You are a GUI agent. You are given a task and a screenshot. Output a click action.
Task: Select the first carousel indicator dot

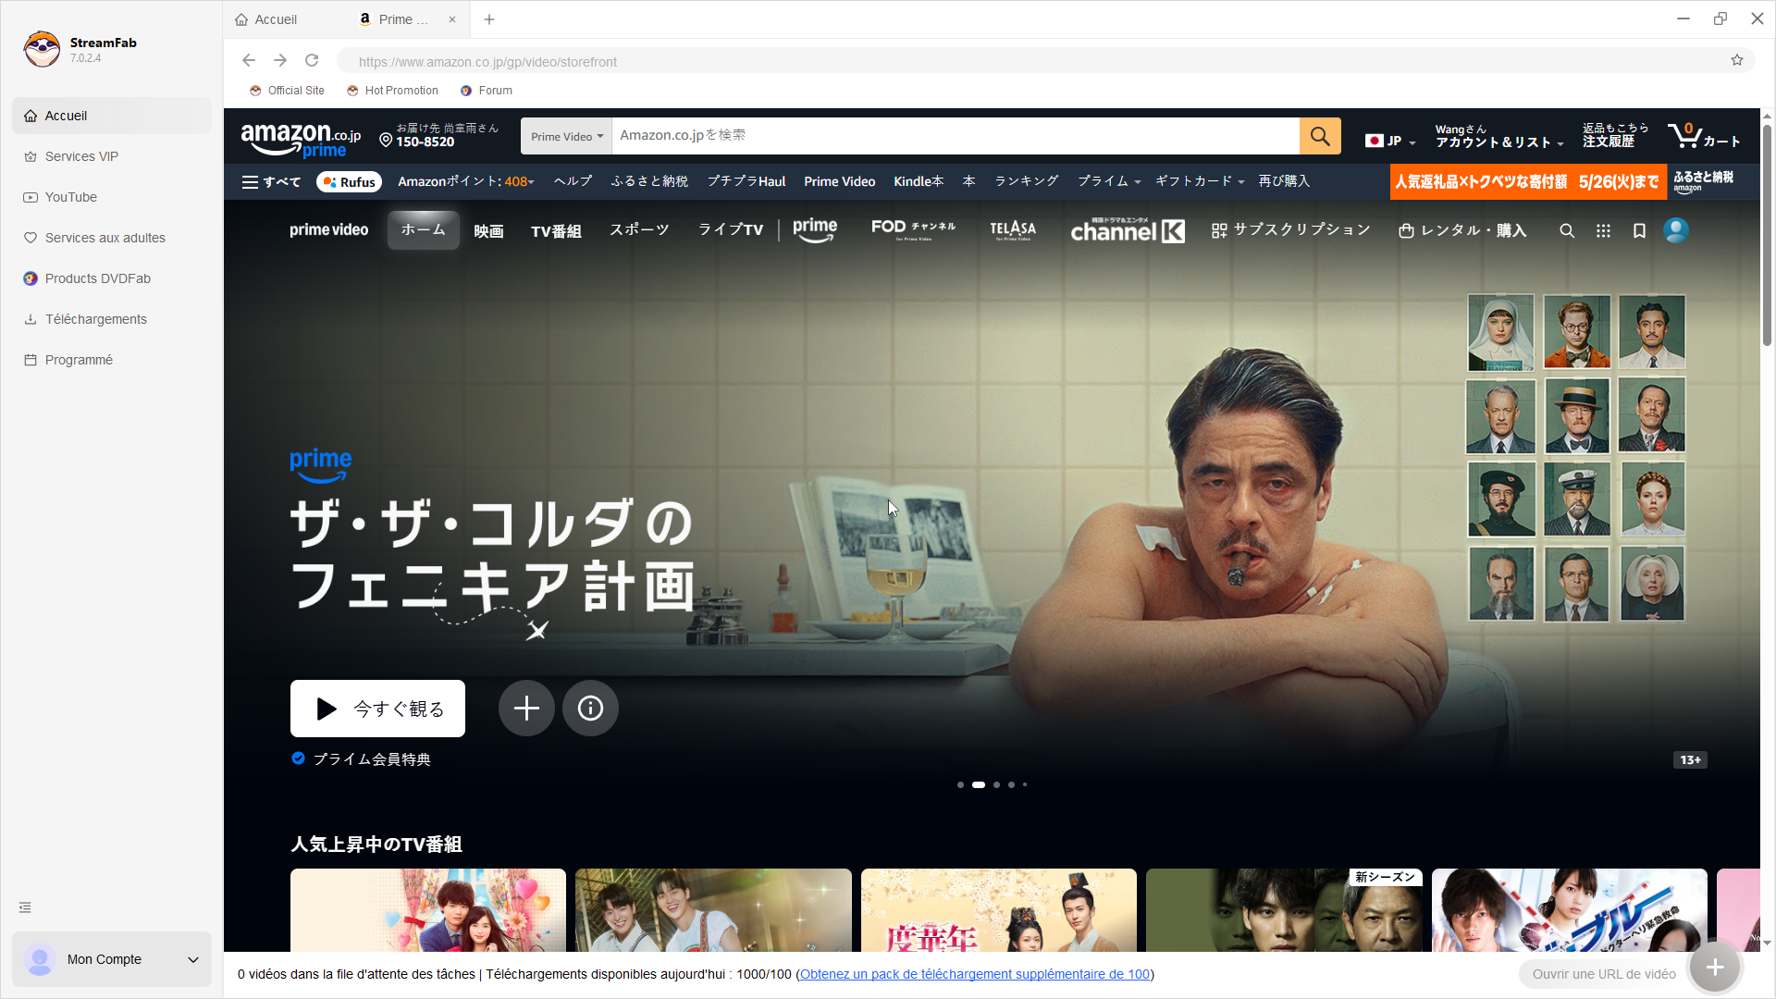point(960,784)
